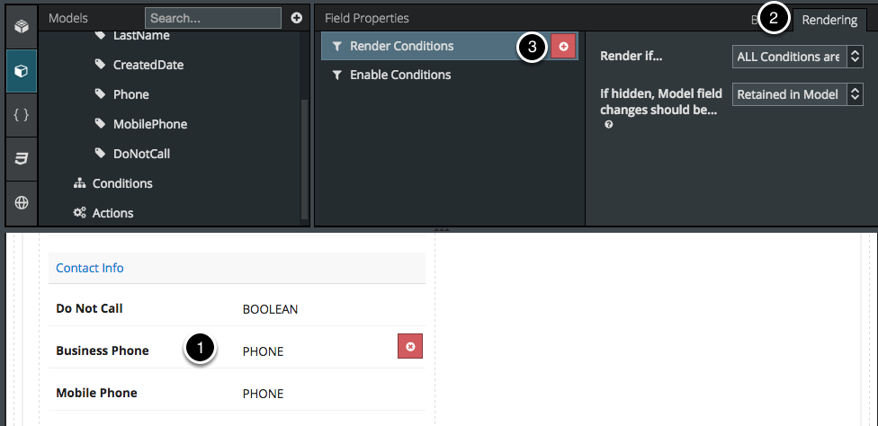Click the globe icon in the sidebar
Viewport: 878px width, 426px height.
point(22,202)
